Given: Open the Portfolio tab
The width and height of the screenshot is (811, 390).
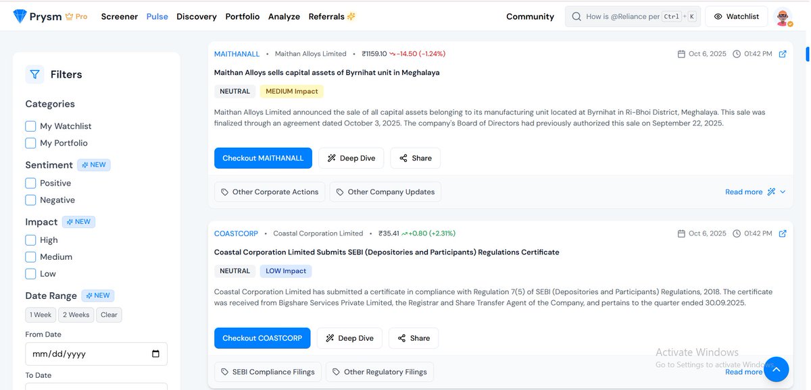Looking at the screenshot, I should [x=243, y=16].
